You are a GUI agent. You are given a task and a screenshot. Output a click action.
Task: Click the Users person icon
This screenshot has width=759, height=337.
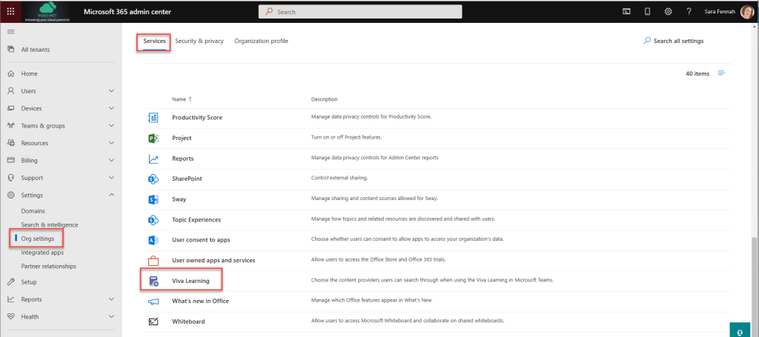10,91
